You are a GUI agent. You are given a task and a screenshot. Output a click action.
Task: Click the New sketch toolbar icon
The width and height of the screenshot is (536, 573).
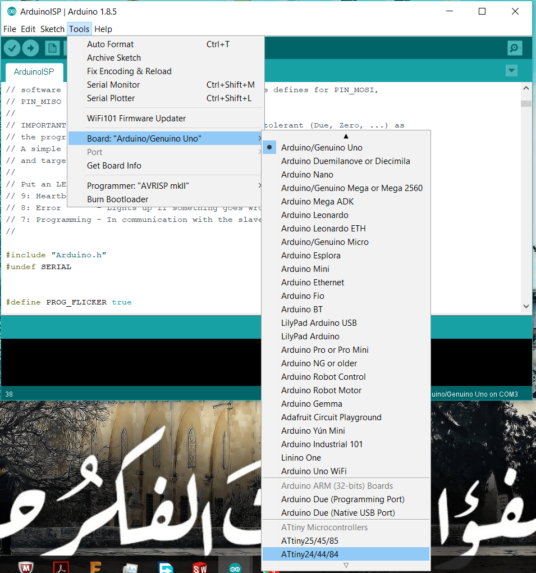(52, 48)
